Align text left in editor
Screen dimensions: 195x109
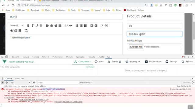point(47,25)
